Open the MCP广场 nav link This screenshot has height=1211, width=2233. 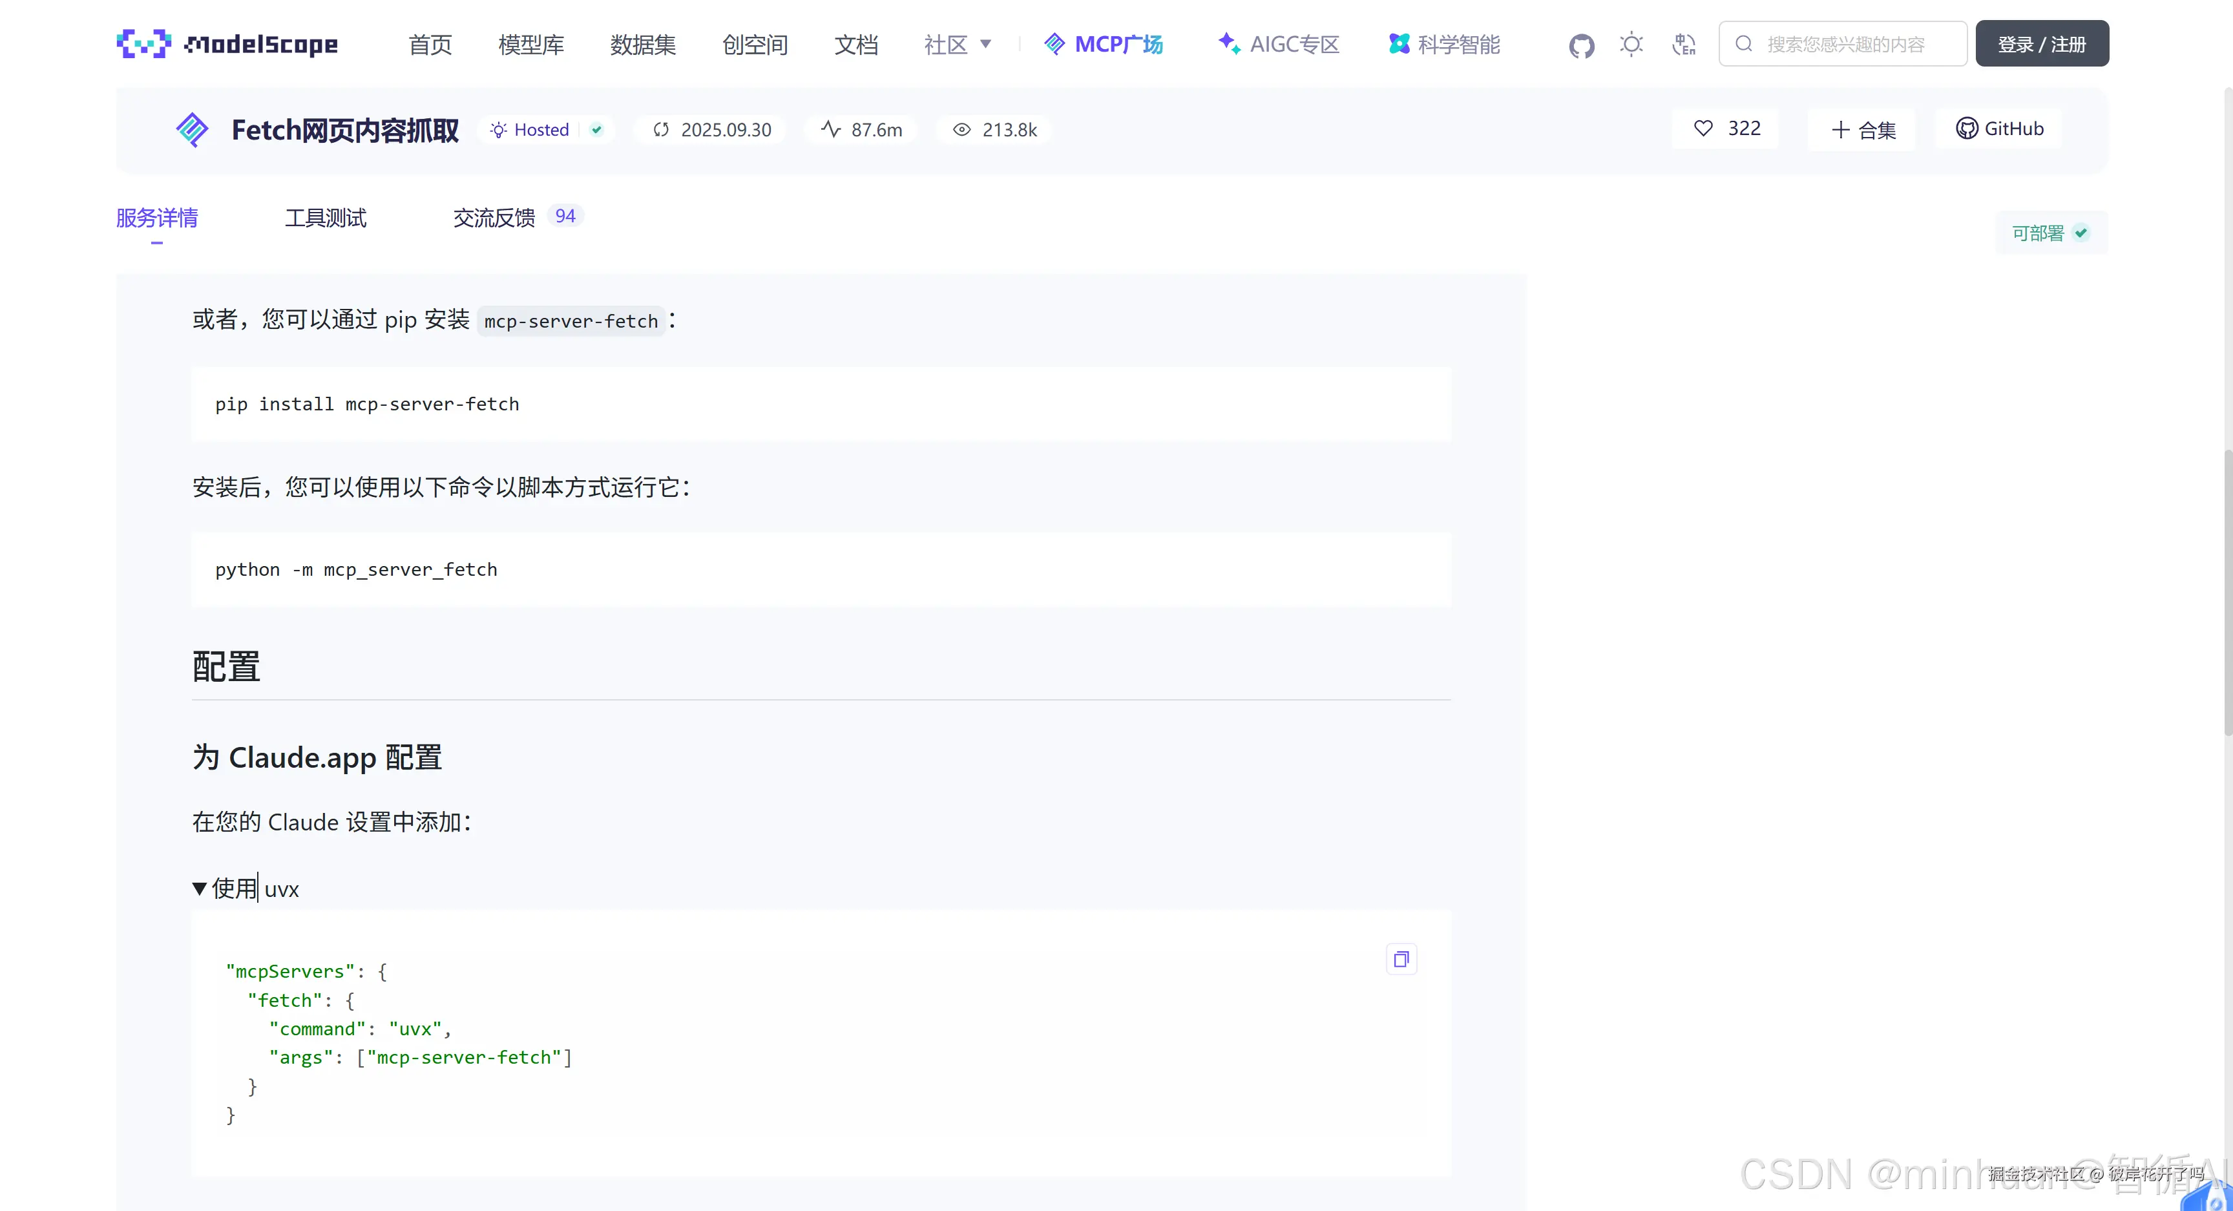pos(1104,44)
